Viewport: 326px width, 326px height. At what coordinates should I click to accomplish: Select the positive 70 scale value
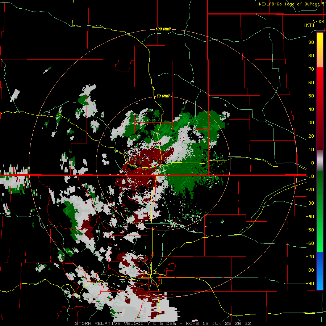311,69
